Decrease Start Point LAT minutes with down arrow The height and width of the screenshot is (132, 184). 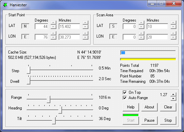pos(85,27)
